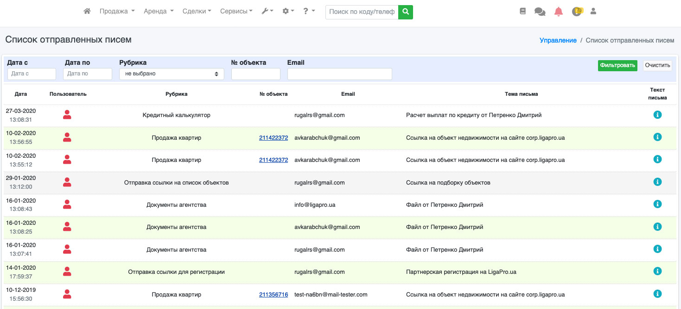Open the book icon in top bar

pyautogui.click(x=523, y=12)
